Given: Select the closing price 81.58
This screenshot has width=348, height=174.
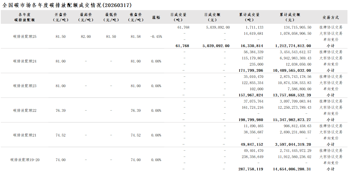Looking at the screenshot, I should point(136,37).
